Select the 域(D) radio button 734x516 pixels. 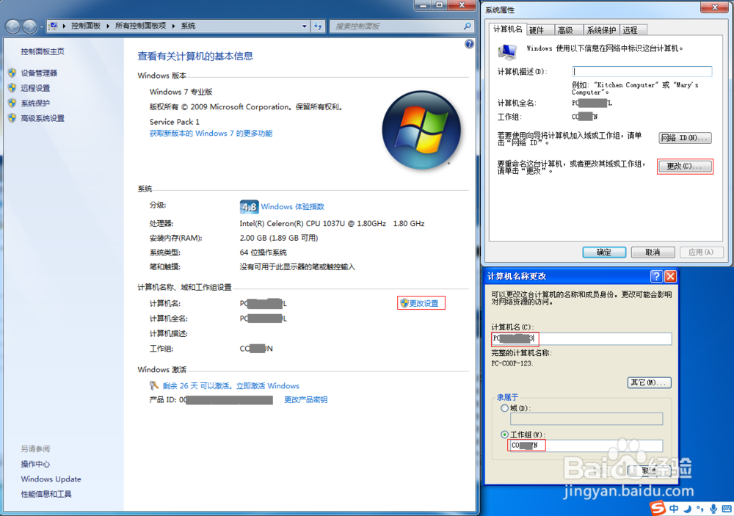(x=505, y=408)
